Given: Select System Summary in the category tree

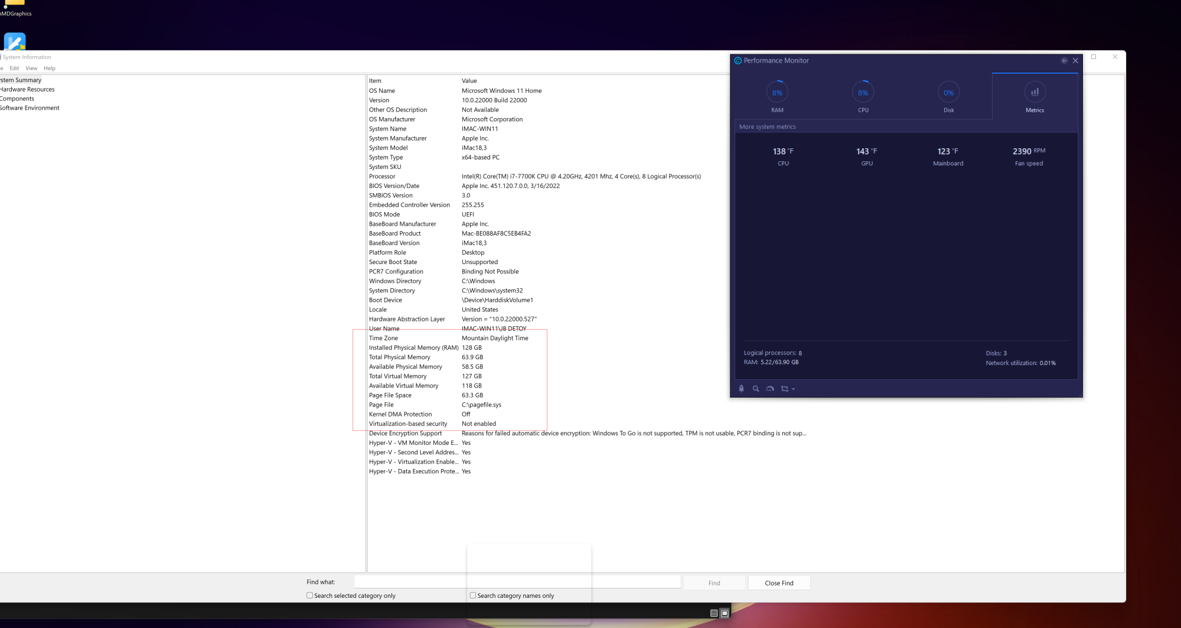Looking at the screenshot, I should 21,80.
